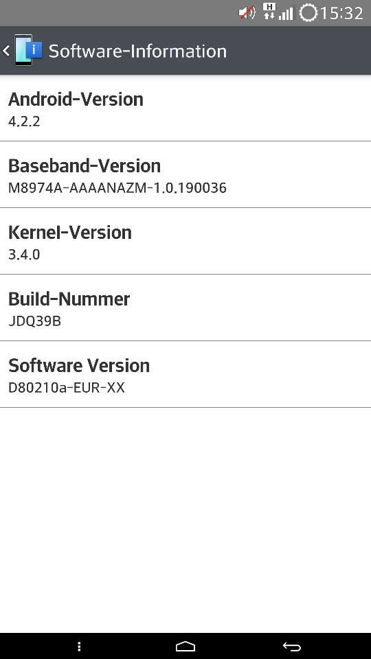Select the Kernel-Version list item
This screenshot has height=659, width=371.
185,241
